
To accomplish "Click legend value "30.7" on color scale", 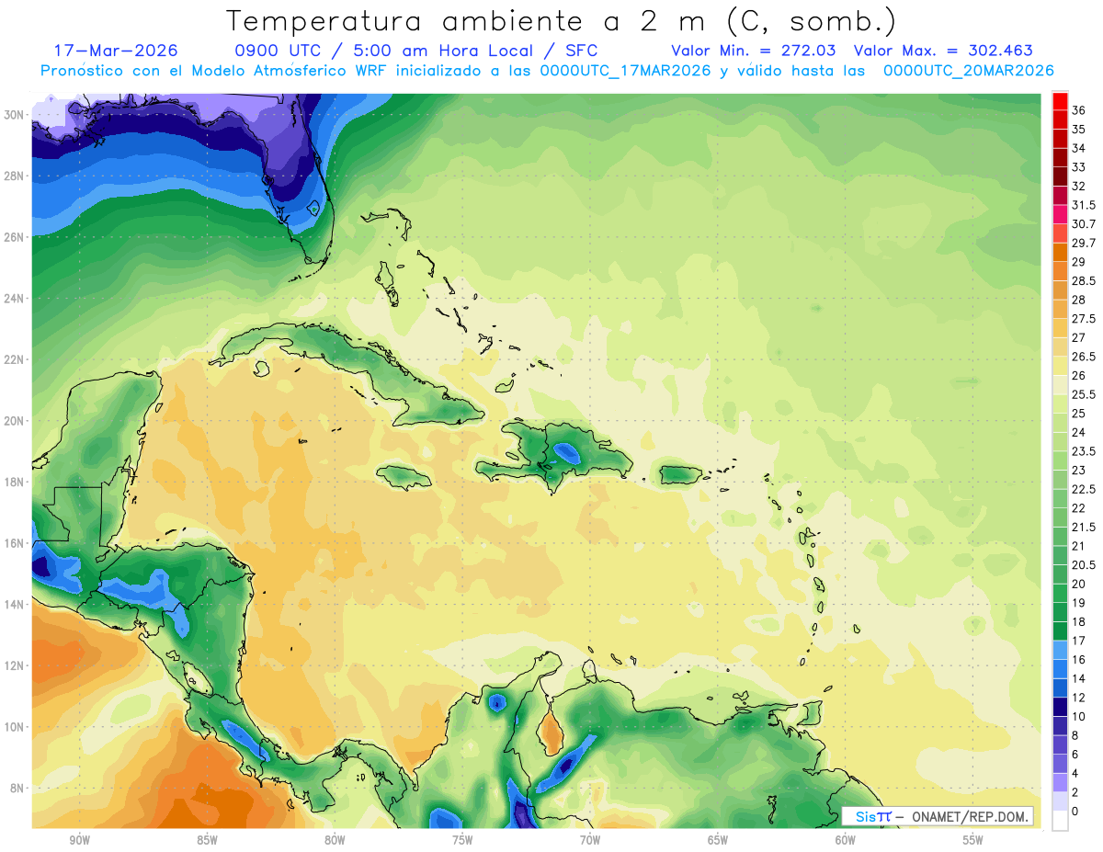I will [1084, 224].
